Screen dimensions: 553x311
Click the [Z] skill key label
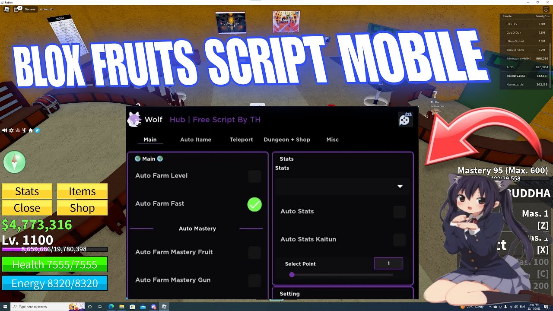tap(543, 225)
